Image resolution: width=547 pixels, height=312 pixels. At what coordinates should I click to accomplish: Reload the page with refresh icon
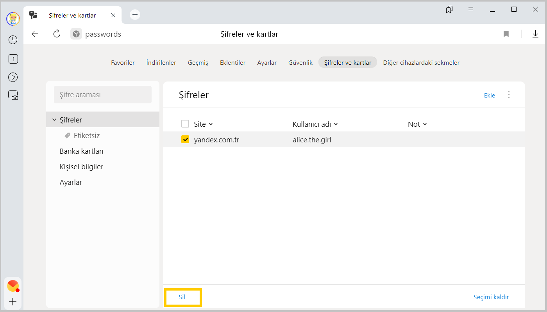(x=57, y=34)
